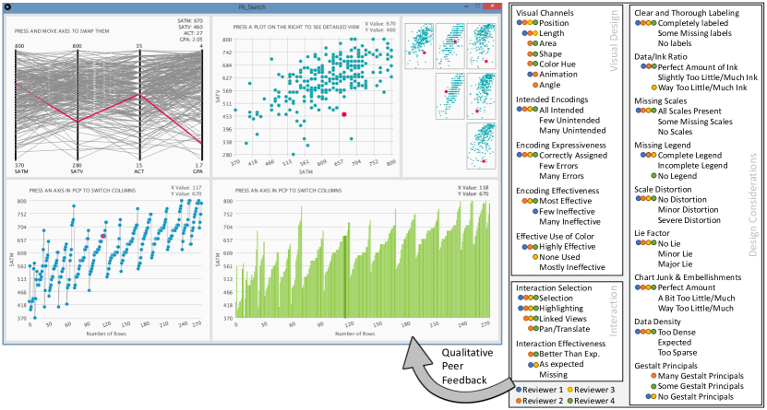767x410 pixels.
Task: Select 'Mostly Ineffective' option
Action: [x=572, y=267]
